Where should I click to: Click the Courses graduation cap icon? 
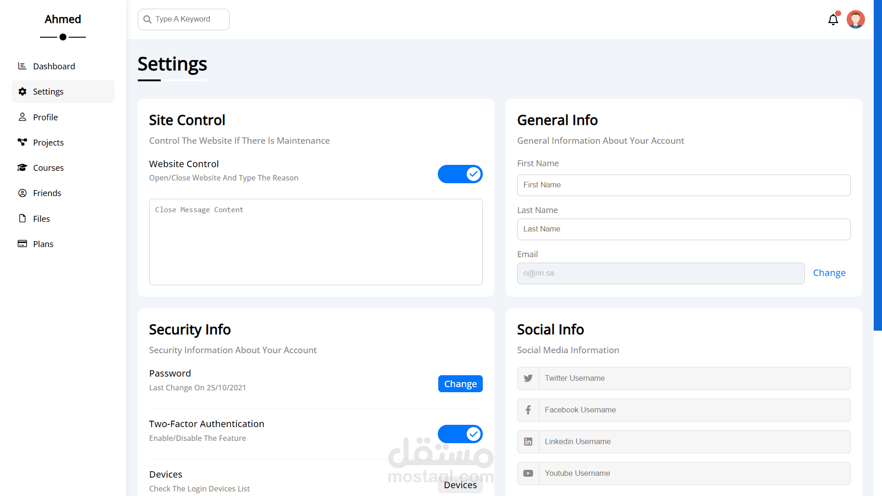pyautogui.click(x=22, y=168)
